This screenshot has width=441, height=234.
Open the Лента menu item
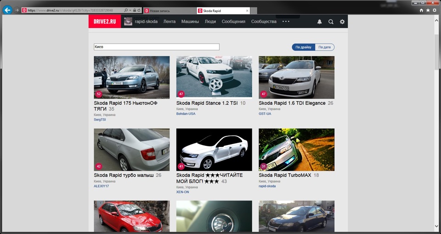tap(170, 22)
